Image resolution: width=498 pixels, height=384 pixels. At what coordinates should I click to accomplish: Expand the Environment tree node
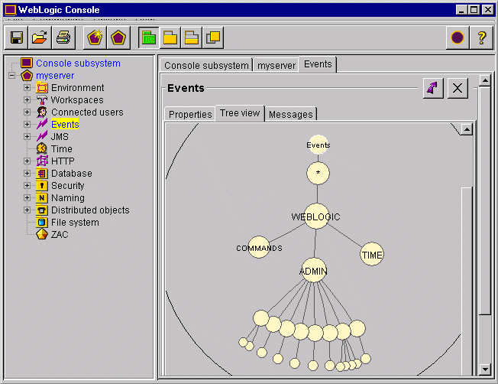click(x=27, y=87)
